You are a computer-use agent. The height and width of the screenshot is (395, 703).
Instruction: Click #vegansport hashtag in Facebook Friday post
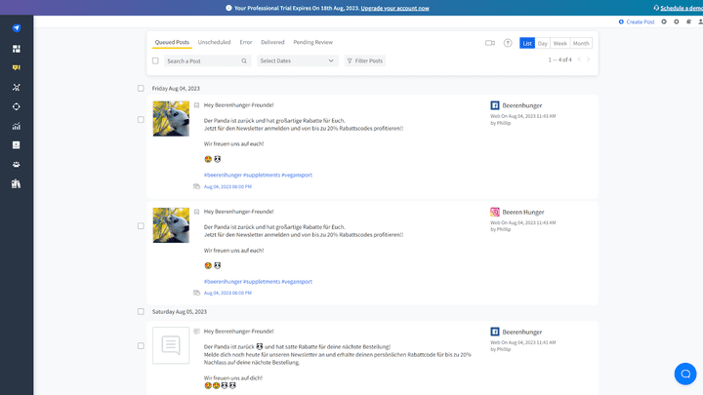(297, 175)
